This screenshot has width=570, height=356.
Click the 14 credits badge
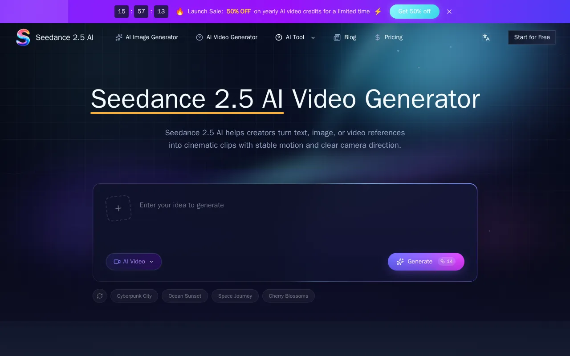[x=447, y=262]
